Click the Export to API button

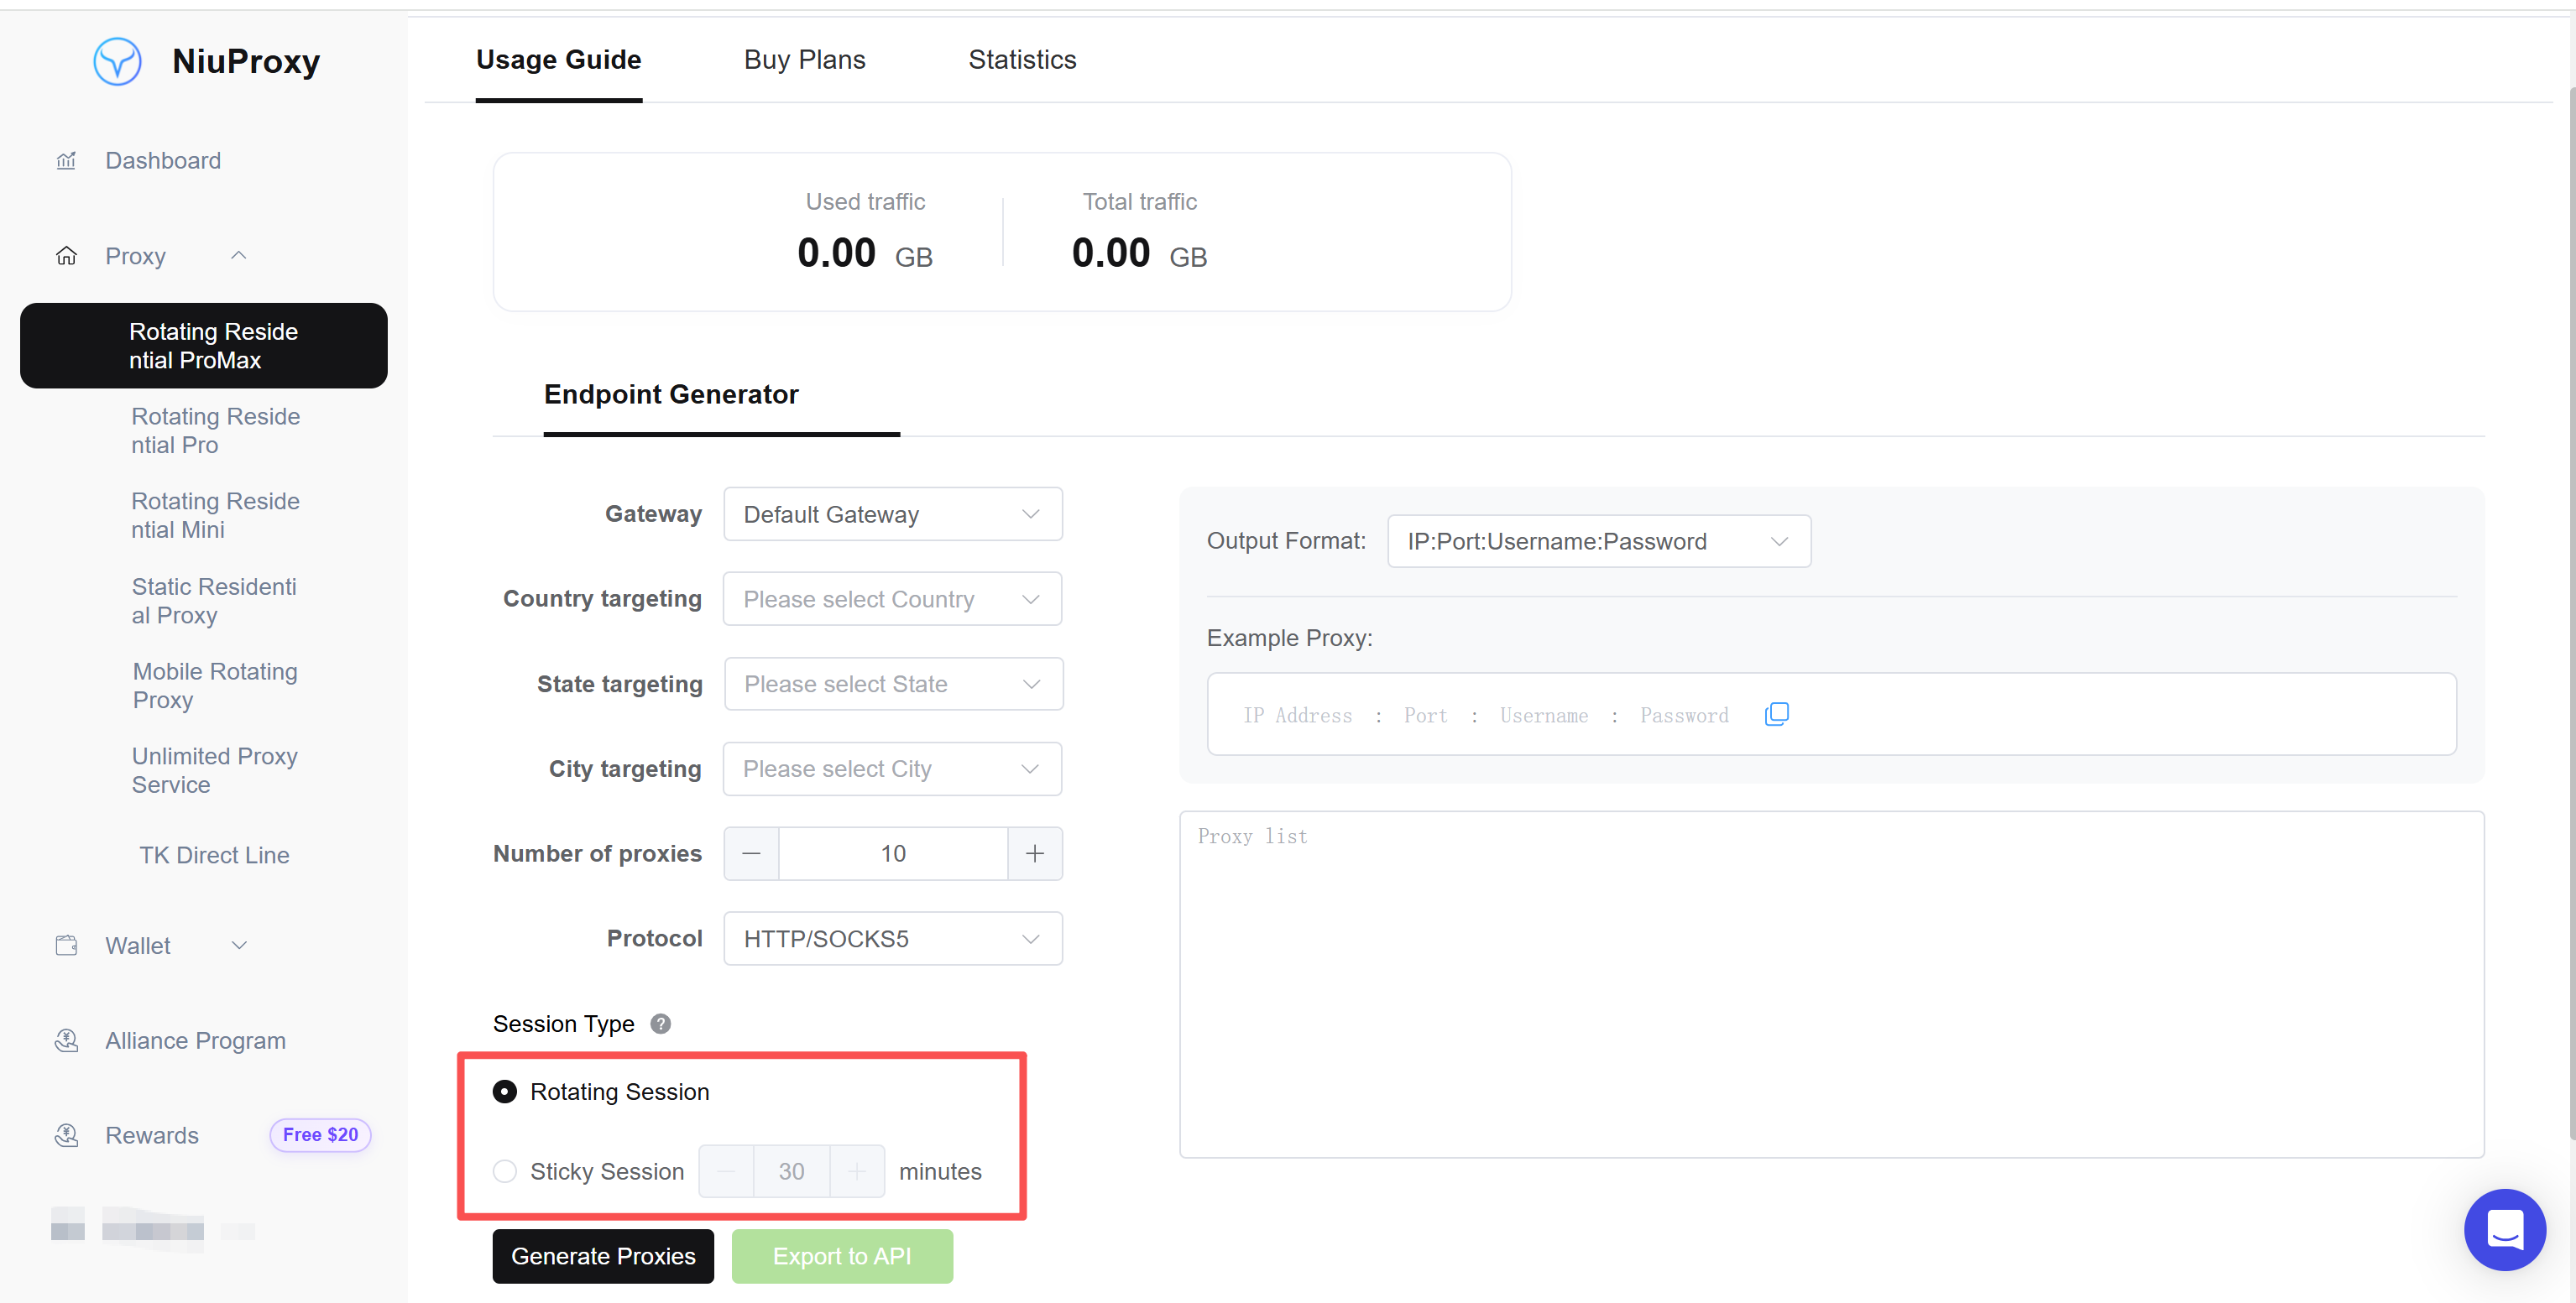[842, 1256]
